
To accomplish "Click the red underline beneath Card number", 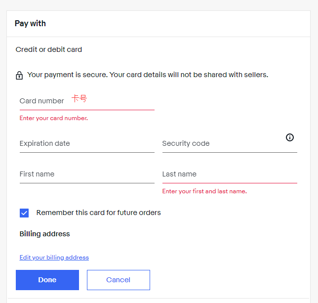I will [87, 110].
